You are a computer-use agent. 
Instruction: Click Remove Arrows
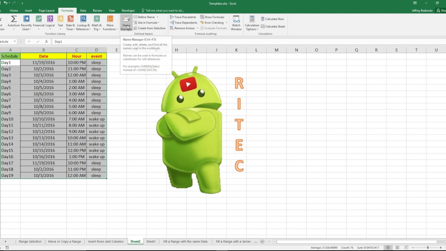tap(182, 28)
